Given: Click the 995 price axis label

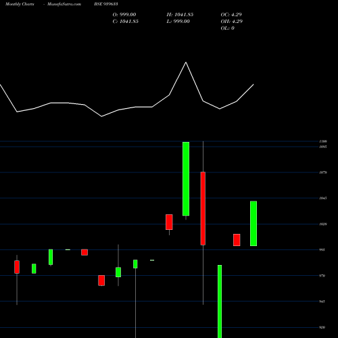Looking at the screenshot, I should (x=322, y=249).
